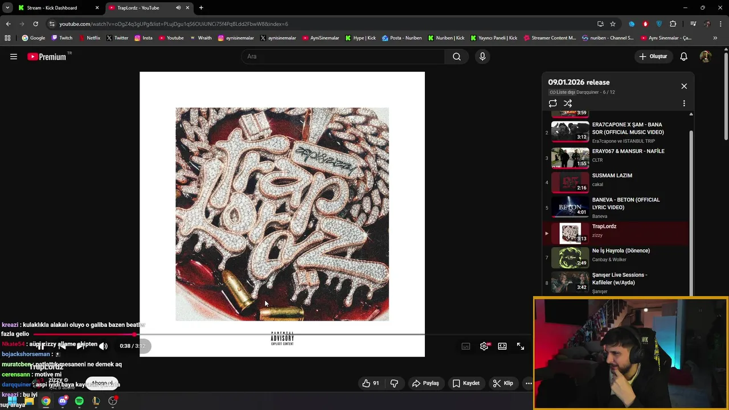Open Google bookmark
This screenshot has height=410, width=729.
click(34, 38)
